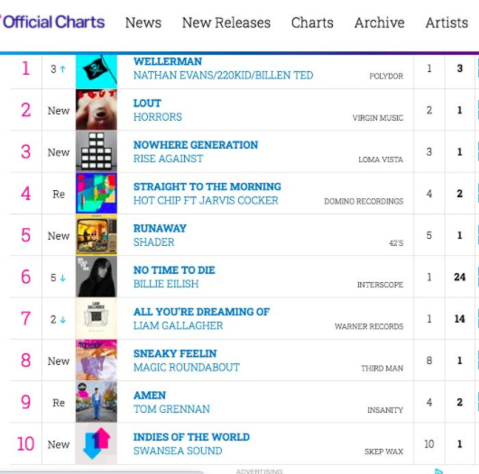
Task: Open the WELLERMAN song title link
Action: tap(168, 61)
